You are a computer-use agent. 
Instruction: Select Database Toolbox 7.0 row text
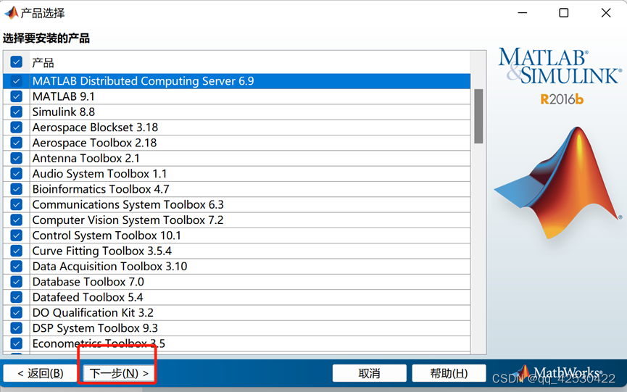88,282
